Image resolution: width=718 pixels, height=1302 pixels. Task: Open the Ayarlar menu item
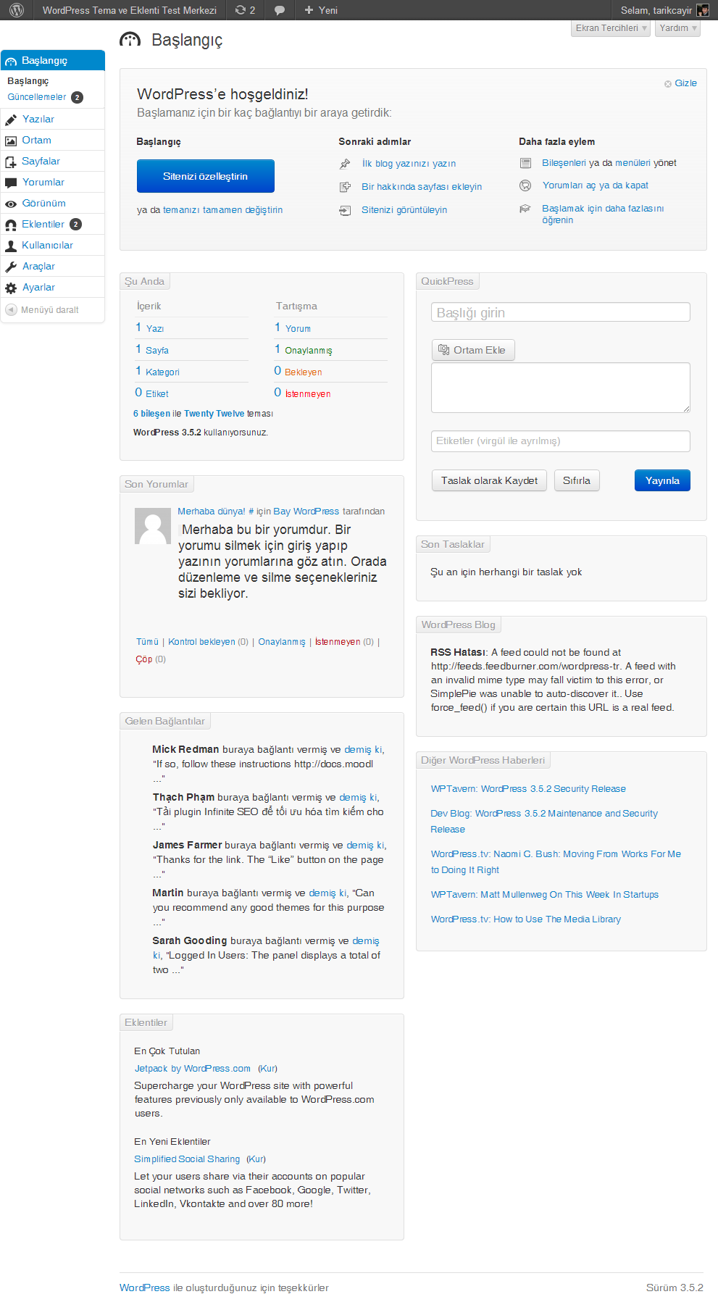coord(39,288)
